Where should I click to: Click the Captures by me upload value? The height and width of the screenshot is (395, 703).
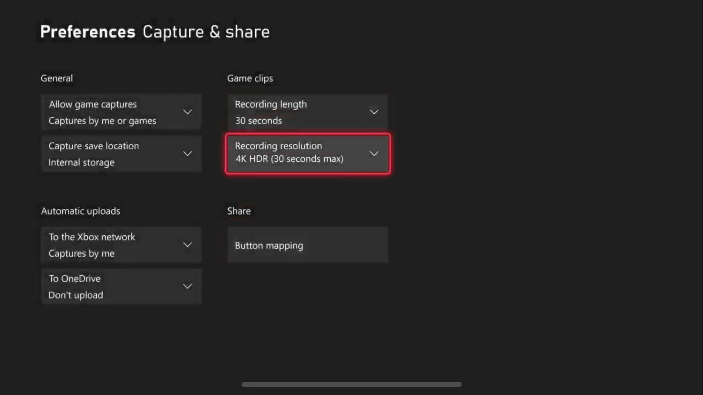click(x=81, y=253)
